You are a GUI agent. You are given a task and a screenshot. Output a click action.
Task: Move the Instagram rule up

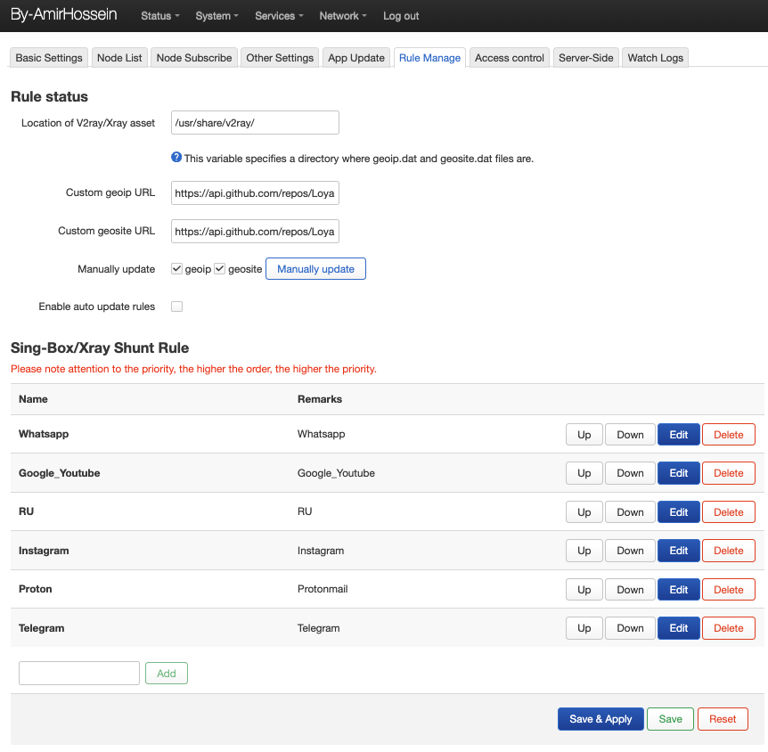(x=584, y=551)
